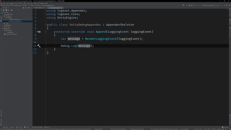
Task: Click the highlighted message variable on line 9
Action: pyautogui.click(x=74, y=39)
